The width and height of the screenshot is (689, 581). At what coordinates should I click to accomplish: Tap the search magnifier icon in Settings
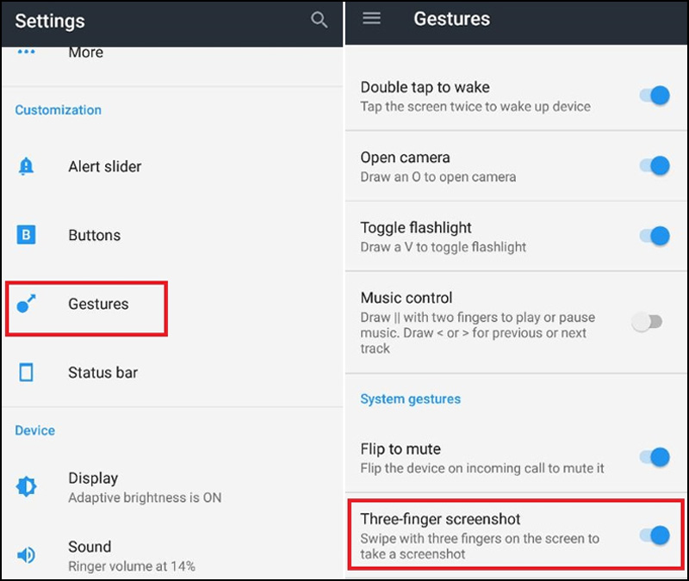point(319,20)
